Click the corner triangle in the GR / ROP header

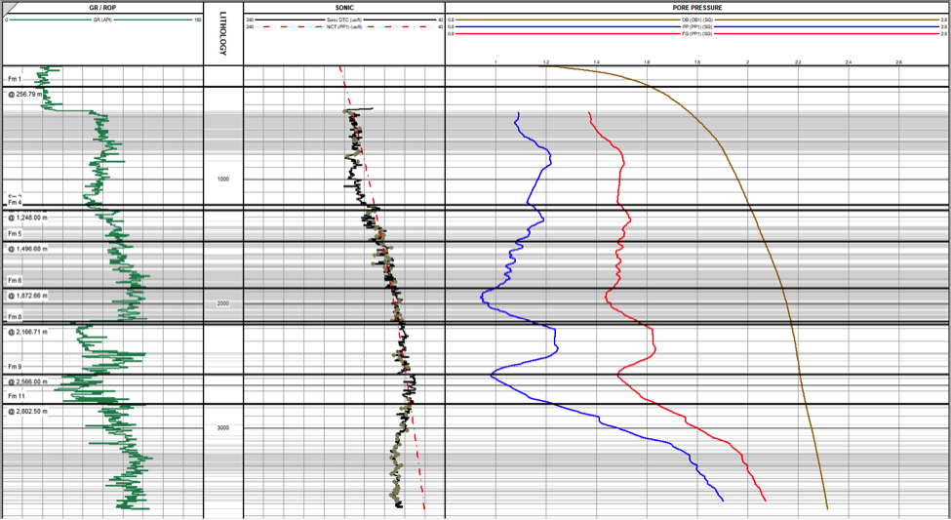[8, 6]
